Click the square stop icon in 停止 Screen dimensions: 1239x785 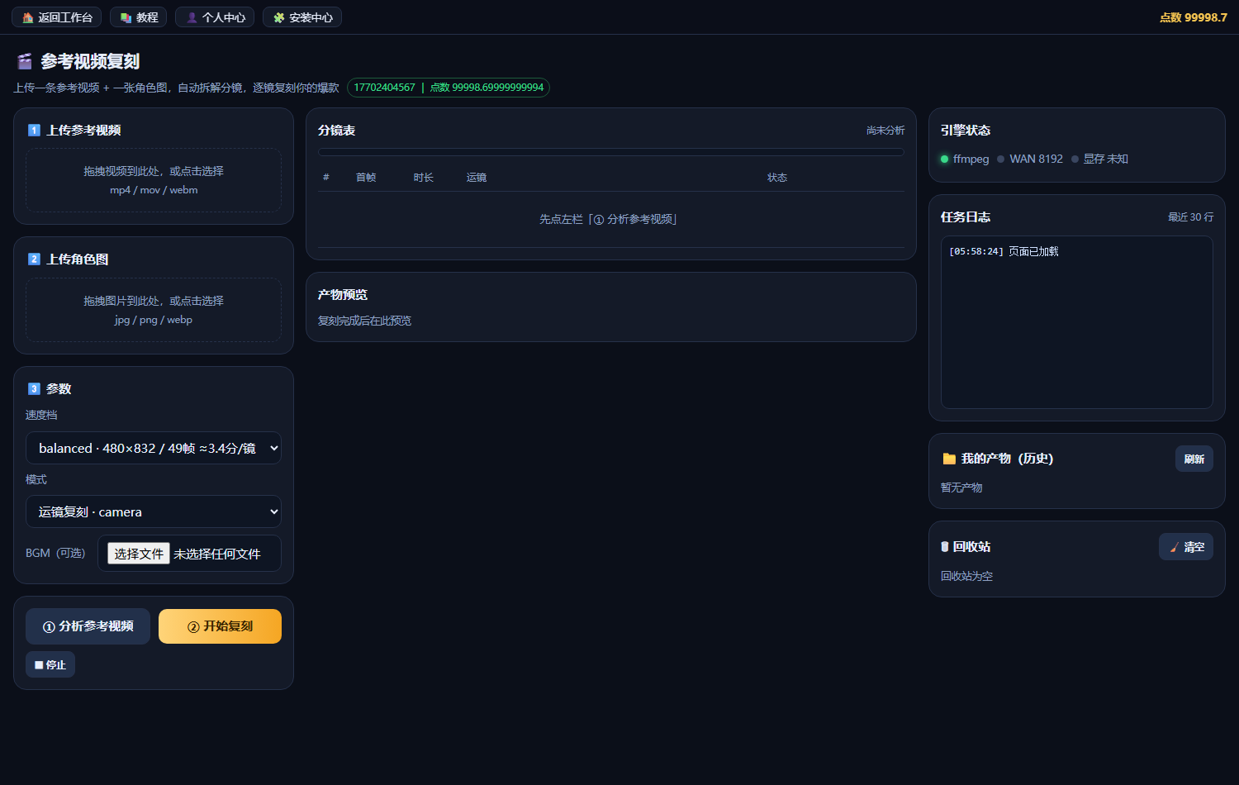tap(39, 665)
